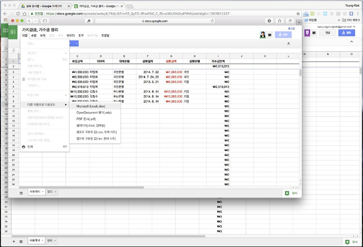The image size is (363, 247).
Task: Click the Chrome address bar URL
Action: pyautogui.click(x=138, y=14)
